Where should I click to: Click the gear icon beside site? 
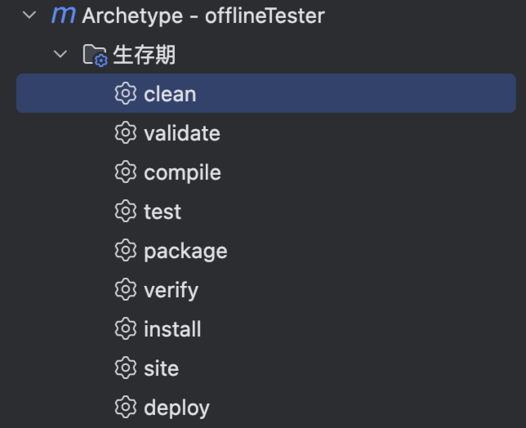(125, 368)
